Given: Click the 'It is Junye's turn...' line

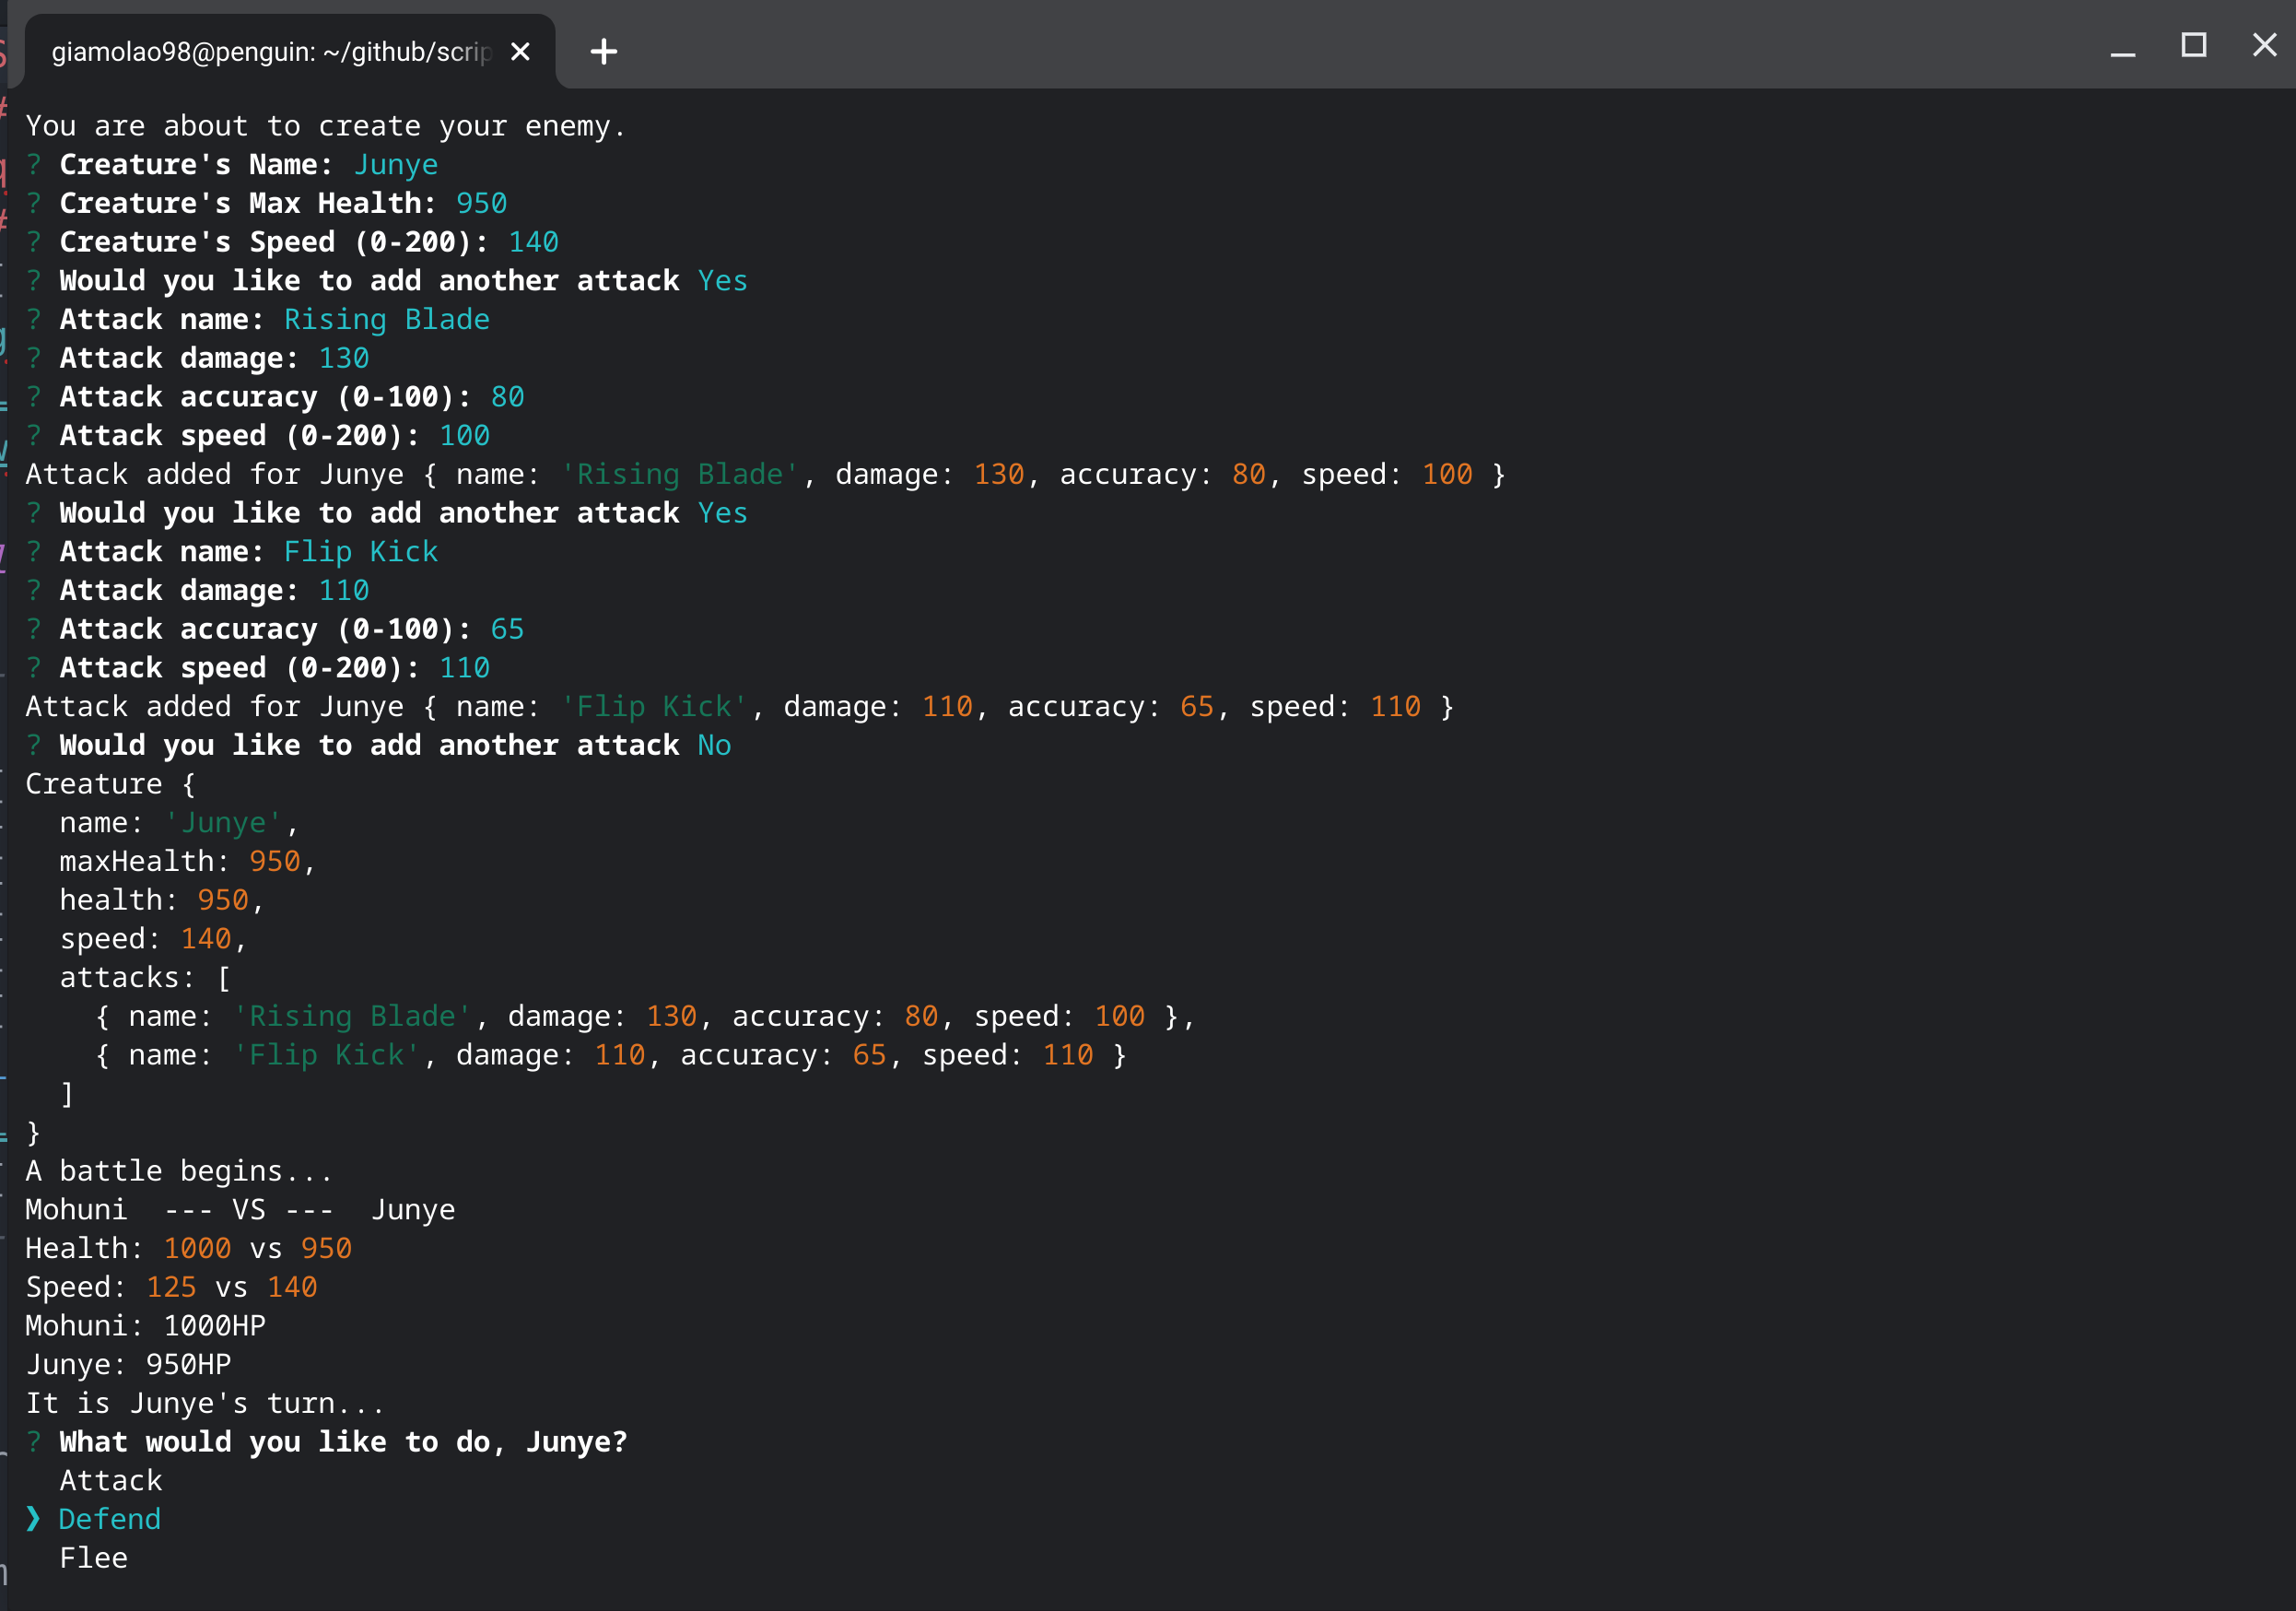Looking at the screenshot, I should click(x=205, y=1403).
